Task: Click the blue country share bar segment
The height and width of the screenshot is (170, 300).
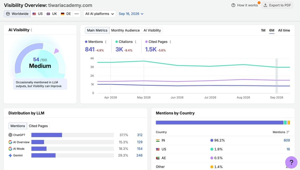Action: tap(220, 123)
